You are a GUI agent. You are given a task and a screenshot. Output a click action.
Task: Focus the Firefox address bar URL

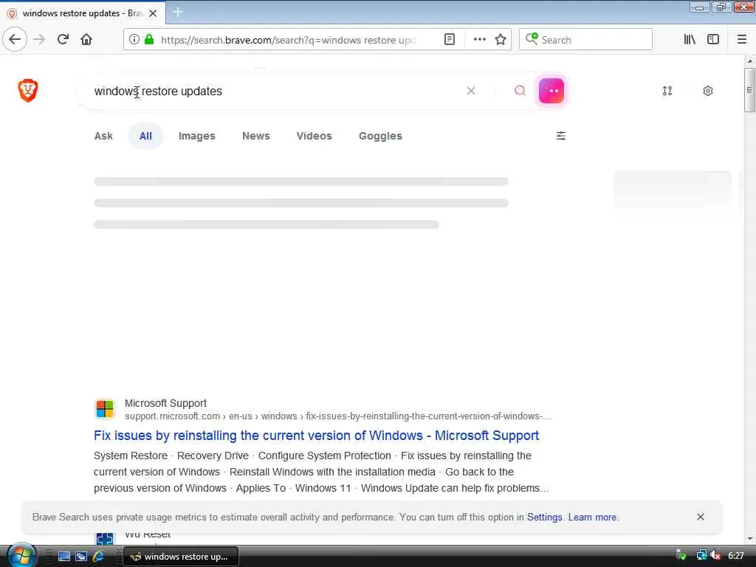tap(289, 40)
